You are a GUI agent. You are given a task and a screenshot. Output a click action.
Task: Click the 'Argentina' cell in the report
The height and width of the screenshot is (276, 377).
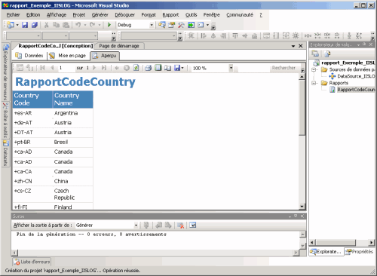(73, 113)
